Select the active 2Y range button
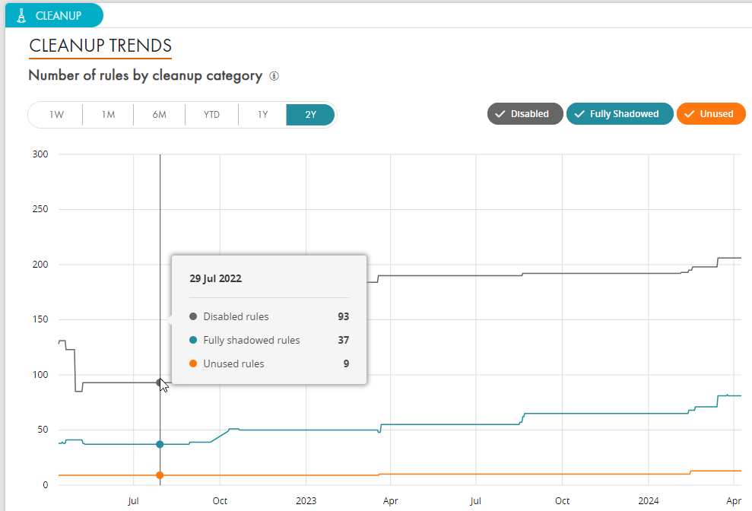The width and height of the screenshot is (752, 511). tap(310, 115)
